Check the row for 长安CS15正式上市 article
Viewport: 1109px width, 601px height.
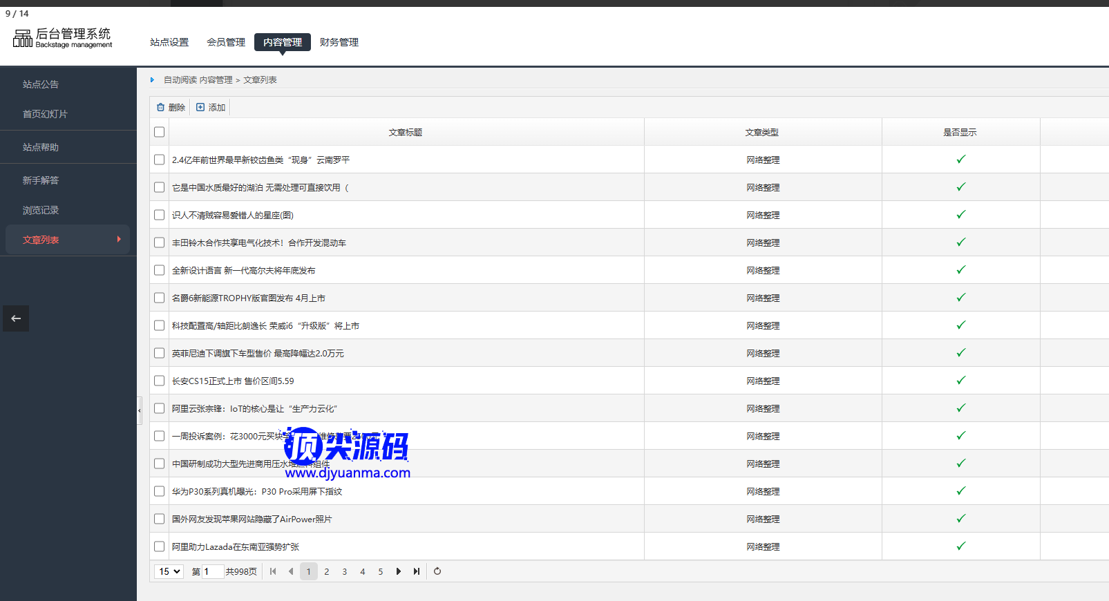click(x=160, y=381)
